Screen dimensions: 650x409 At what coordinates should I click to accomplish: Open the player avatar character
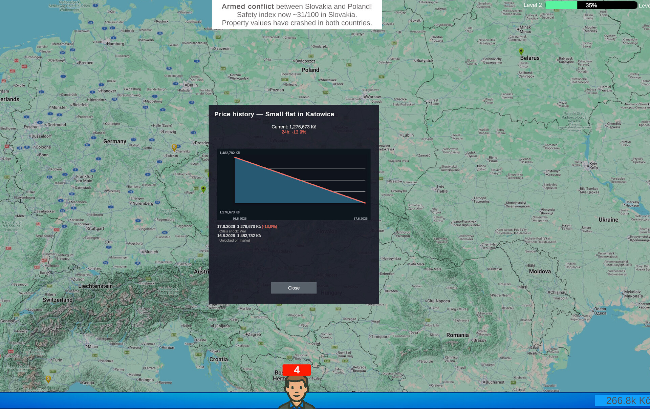point(297,392)
